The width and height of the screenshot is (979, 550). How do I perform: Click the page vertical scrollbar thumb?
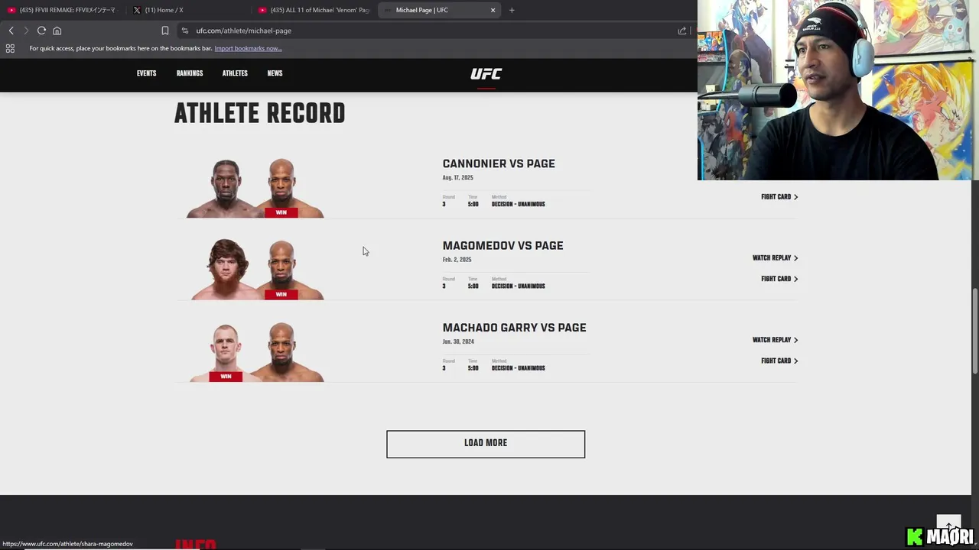tap(975, 331)
